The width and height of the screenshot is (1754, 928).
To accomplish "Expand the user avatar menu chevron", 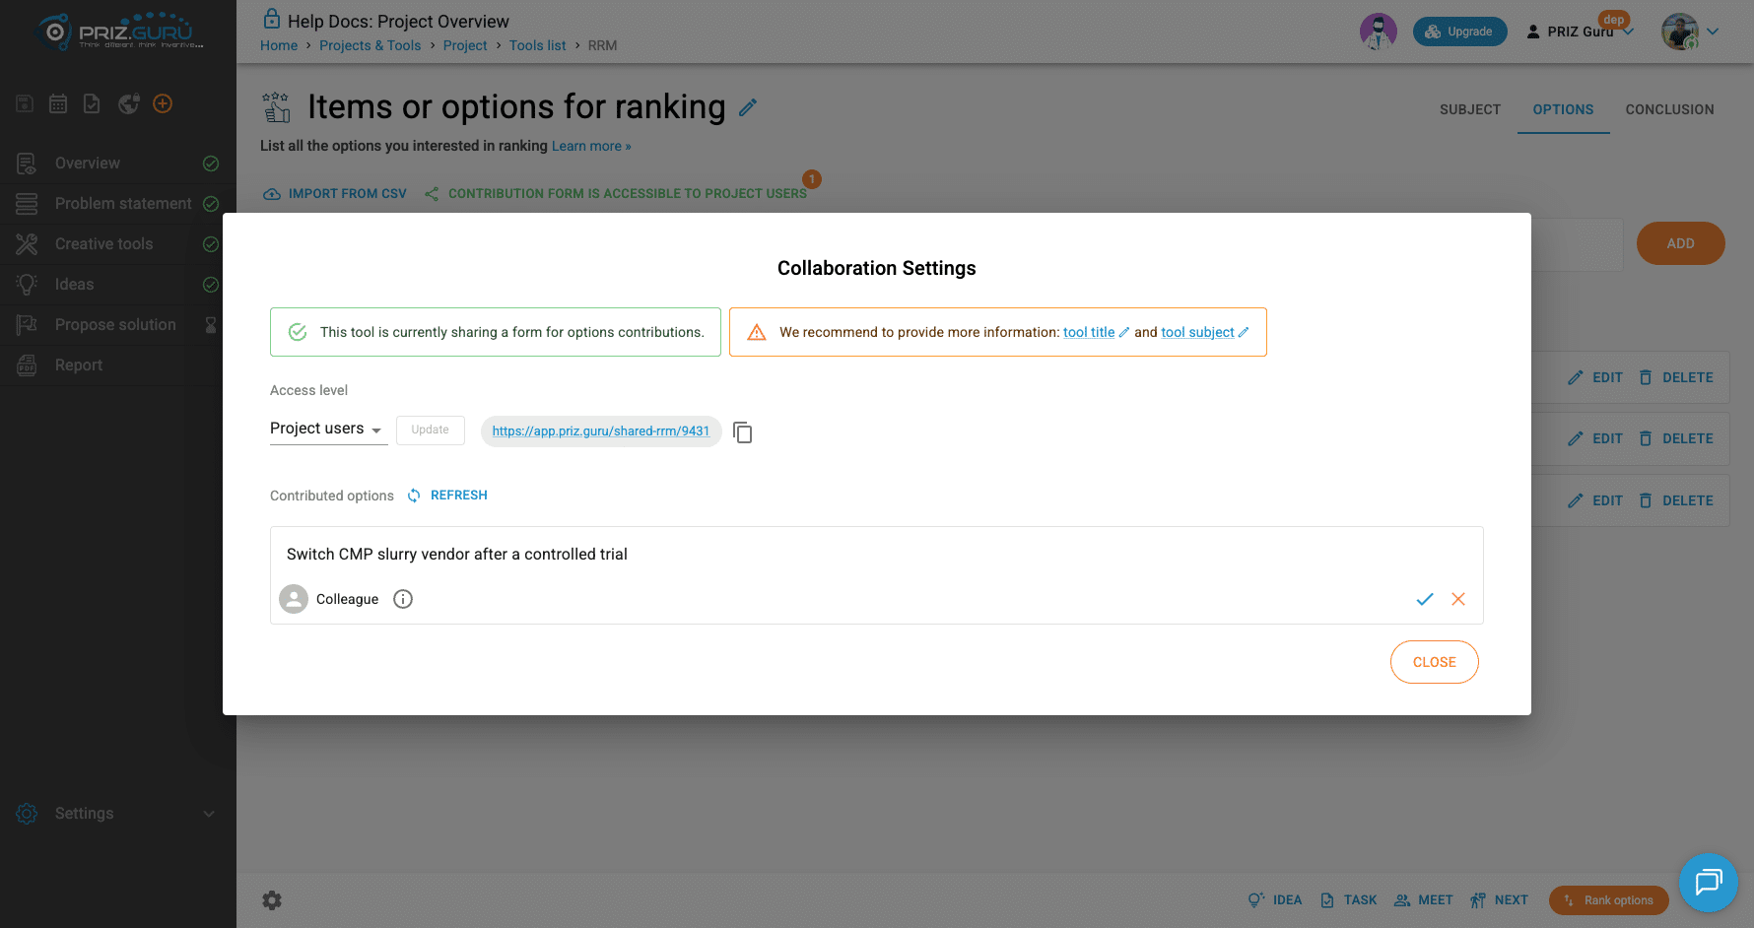I will pos(1713,32).
